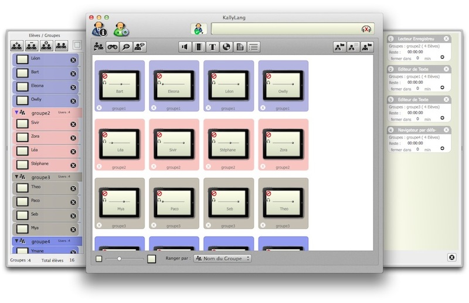Launch the text editor T activity
469x303 pixels.
(213, 47)
